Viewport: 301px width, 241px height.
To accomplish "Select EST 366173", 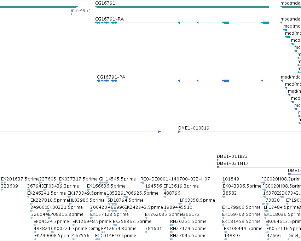I will [x=191, y=214].
